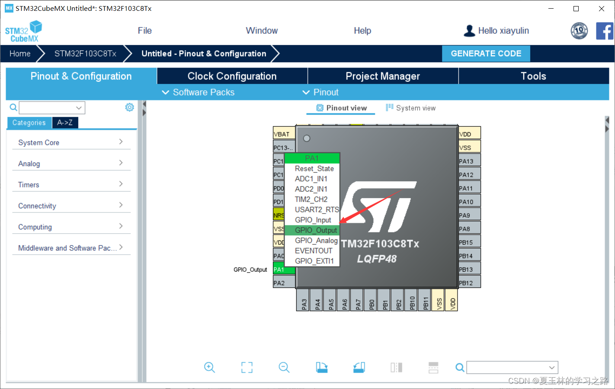
Task: Open the Help menu
Action: (362, 31)
